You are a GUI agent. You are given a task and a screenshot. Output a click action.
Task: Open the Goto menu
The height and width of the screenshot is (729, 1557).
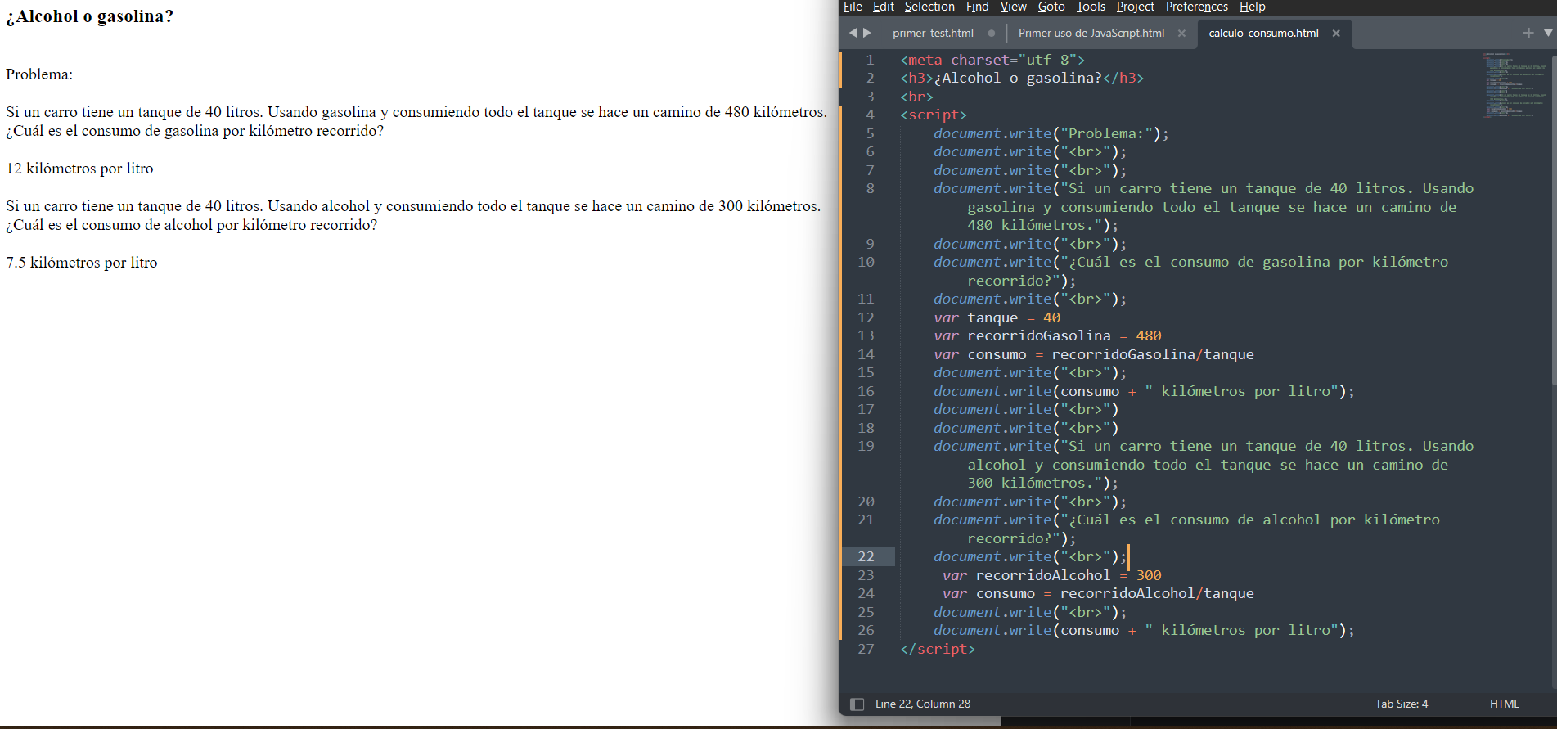click(x=1051, y=7)
